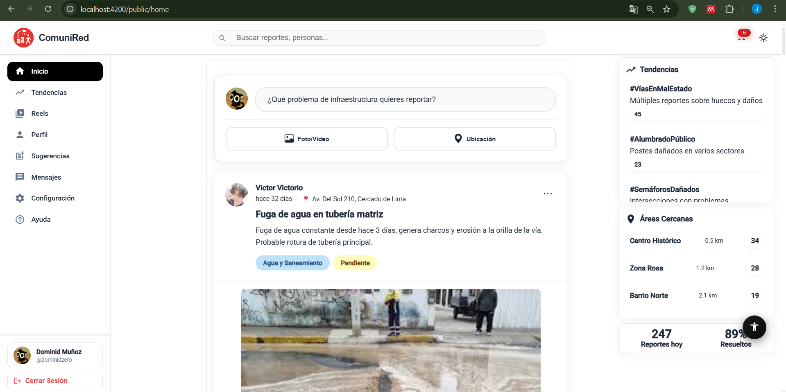The width and height of the screenshot is (786, 392).
Task: Click the red location pin in post
Action: pyautogui.click(x=306, y=199)
